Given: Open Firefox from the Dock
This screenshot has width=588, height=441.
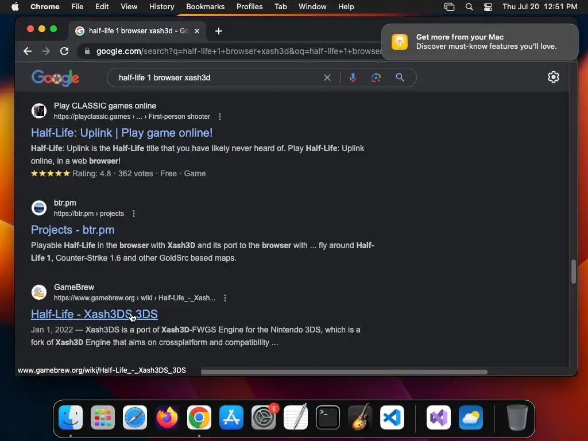Looking at the screenshot, I should [x=167, y=417].
